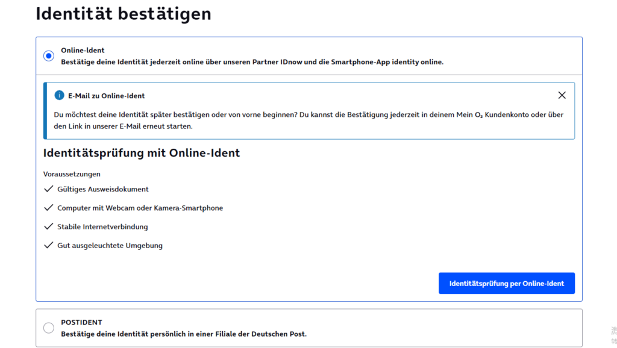Click the Identität bestätigen page heading

[x=124, y=13]
